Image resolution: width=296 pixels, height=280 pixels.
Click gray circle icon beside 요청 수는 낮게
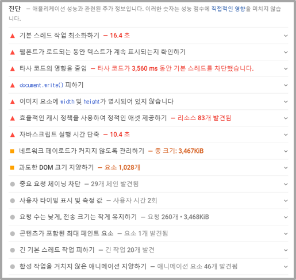coord(13,217)
